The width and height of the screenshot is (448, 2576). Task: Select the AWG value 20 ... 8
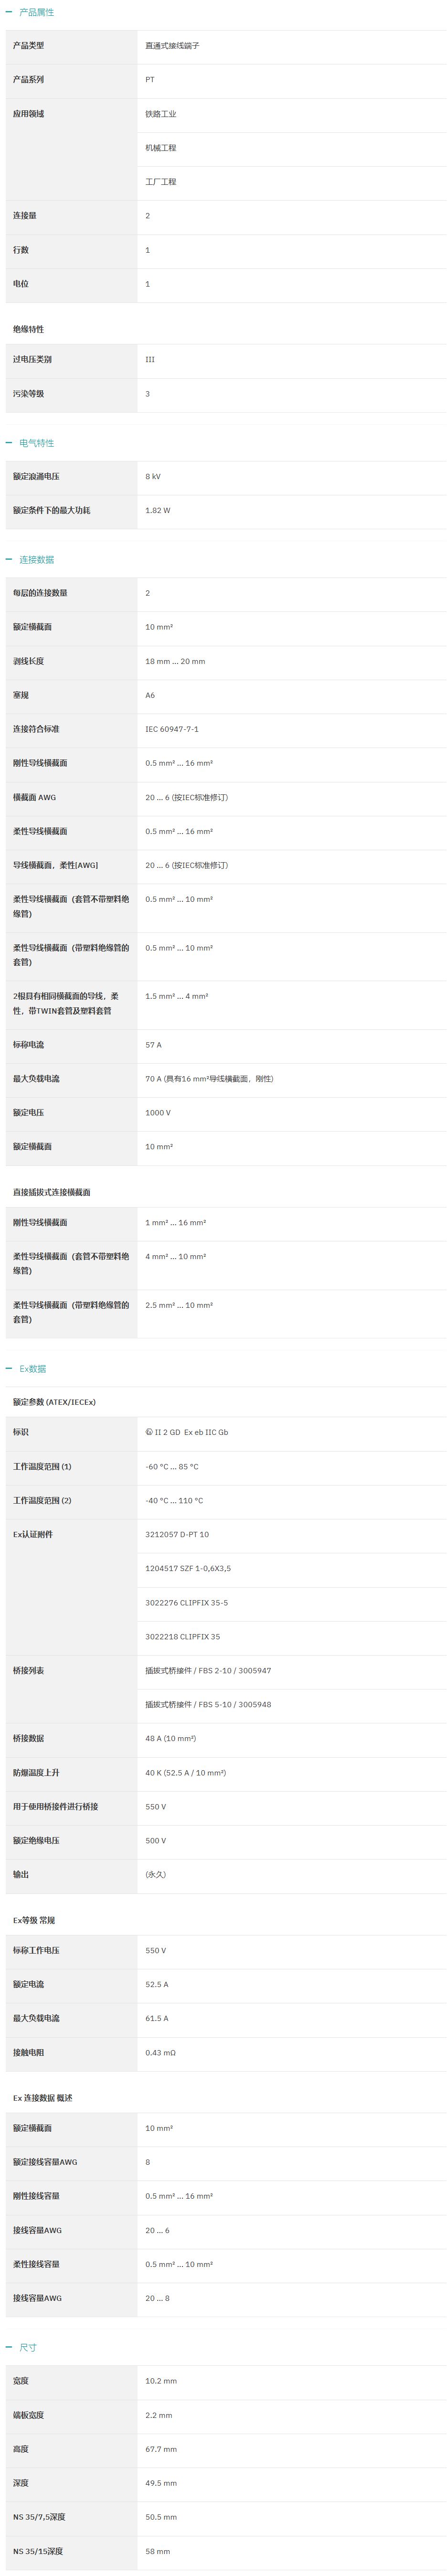(158, 2298)
